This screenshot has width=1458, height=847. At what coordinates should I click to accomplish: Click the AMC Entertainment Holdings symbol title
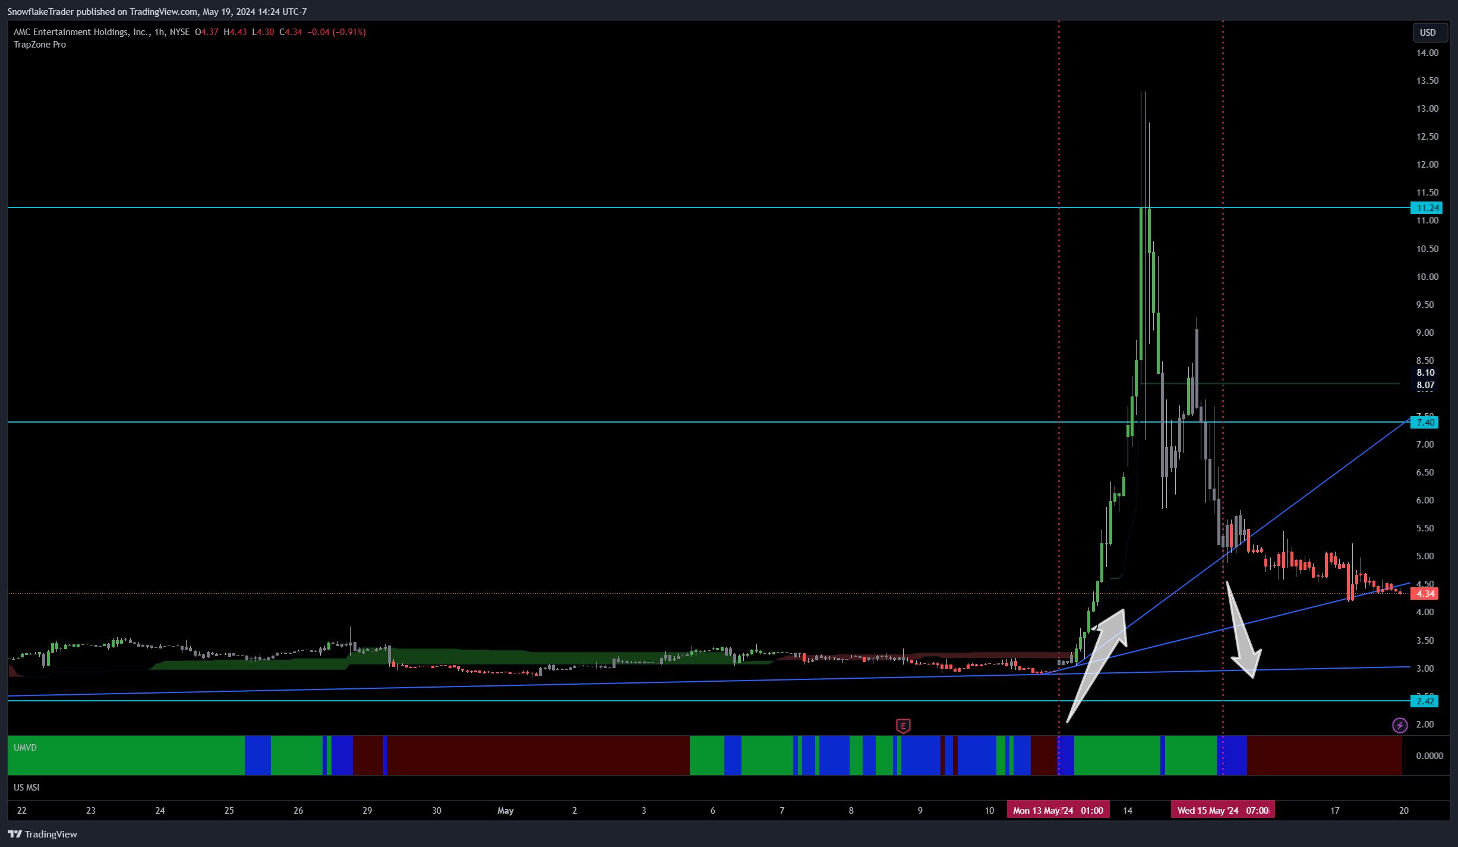coord(82,32)
